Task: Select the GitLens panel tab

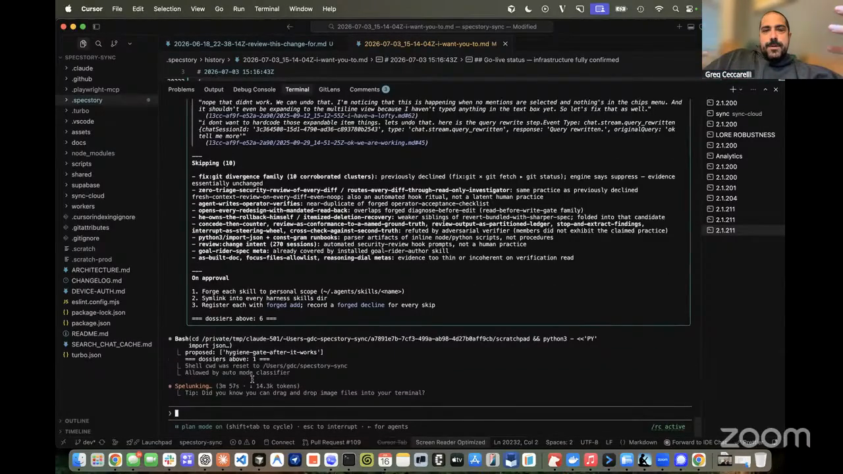Action: point(329,90)
